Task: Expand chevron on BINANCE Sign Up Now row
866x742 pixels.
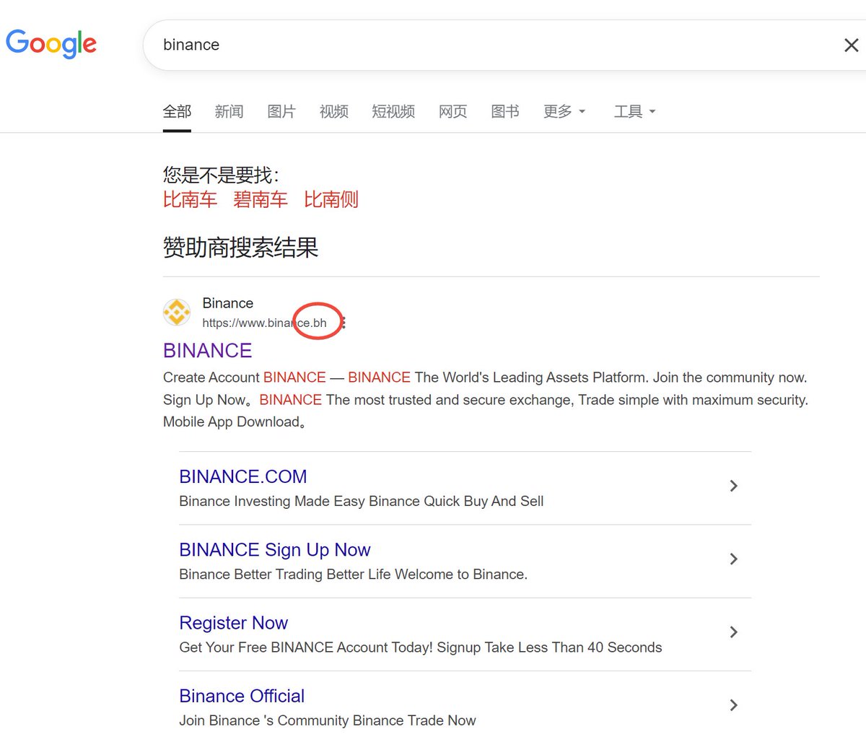Action: 733,559
